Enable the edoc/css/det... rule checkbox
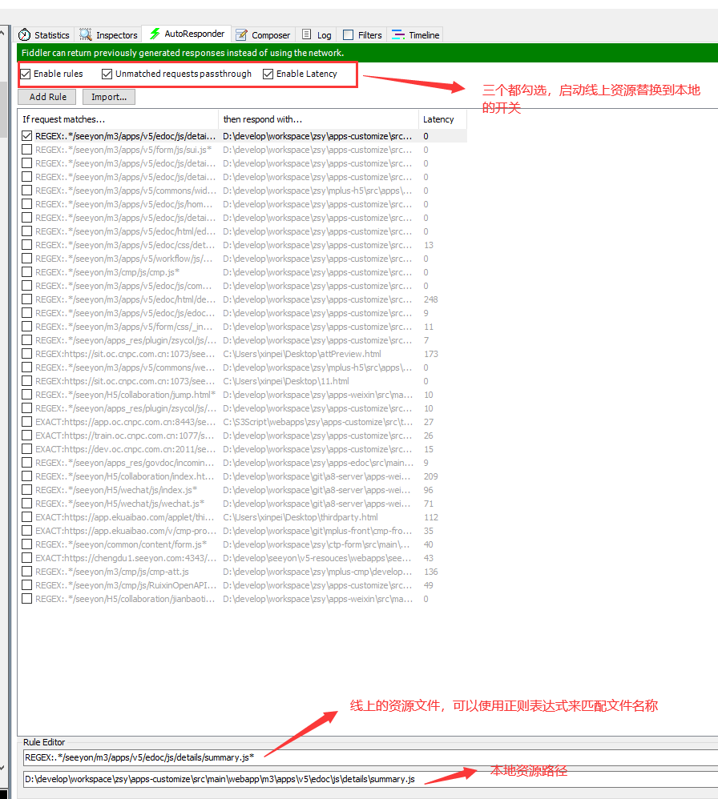This screenshot has width=718, height=799. pyautogui.click(x=27, y=245)
